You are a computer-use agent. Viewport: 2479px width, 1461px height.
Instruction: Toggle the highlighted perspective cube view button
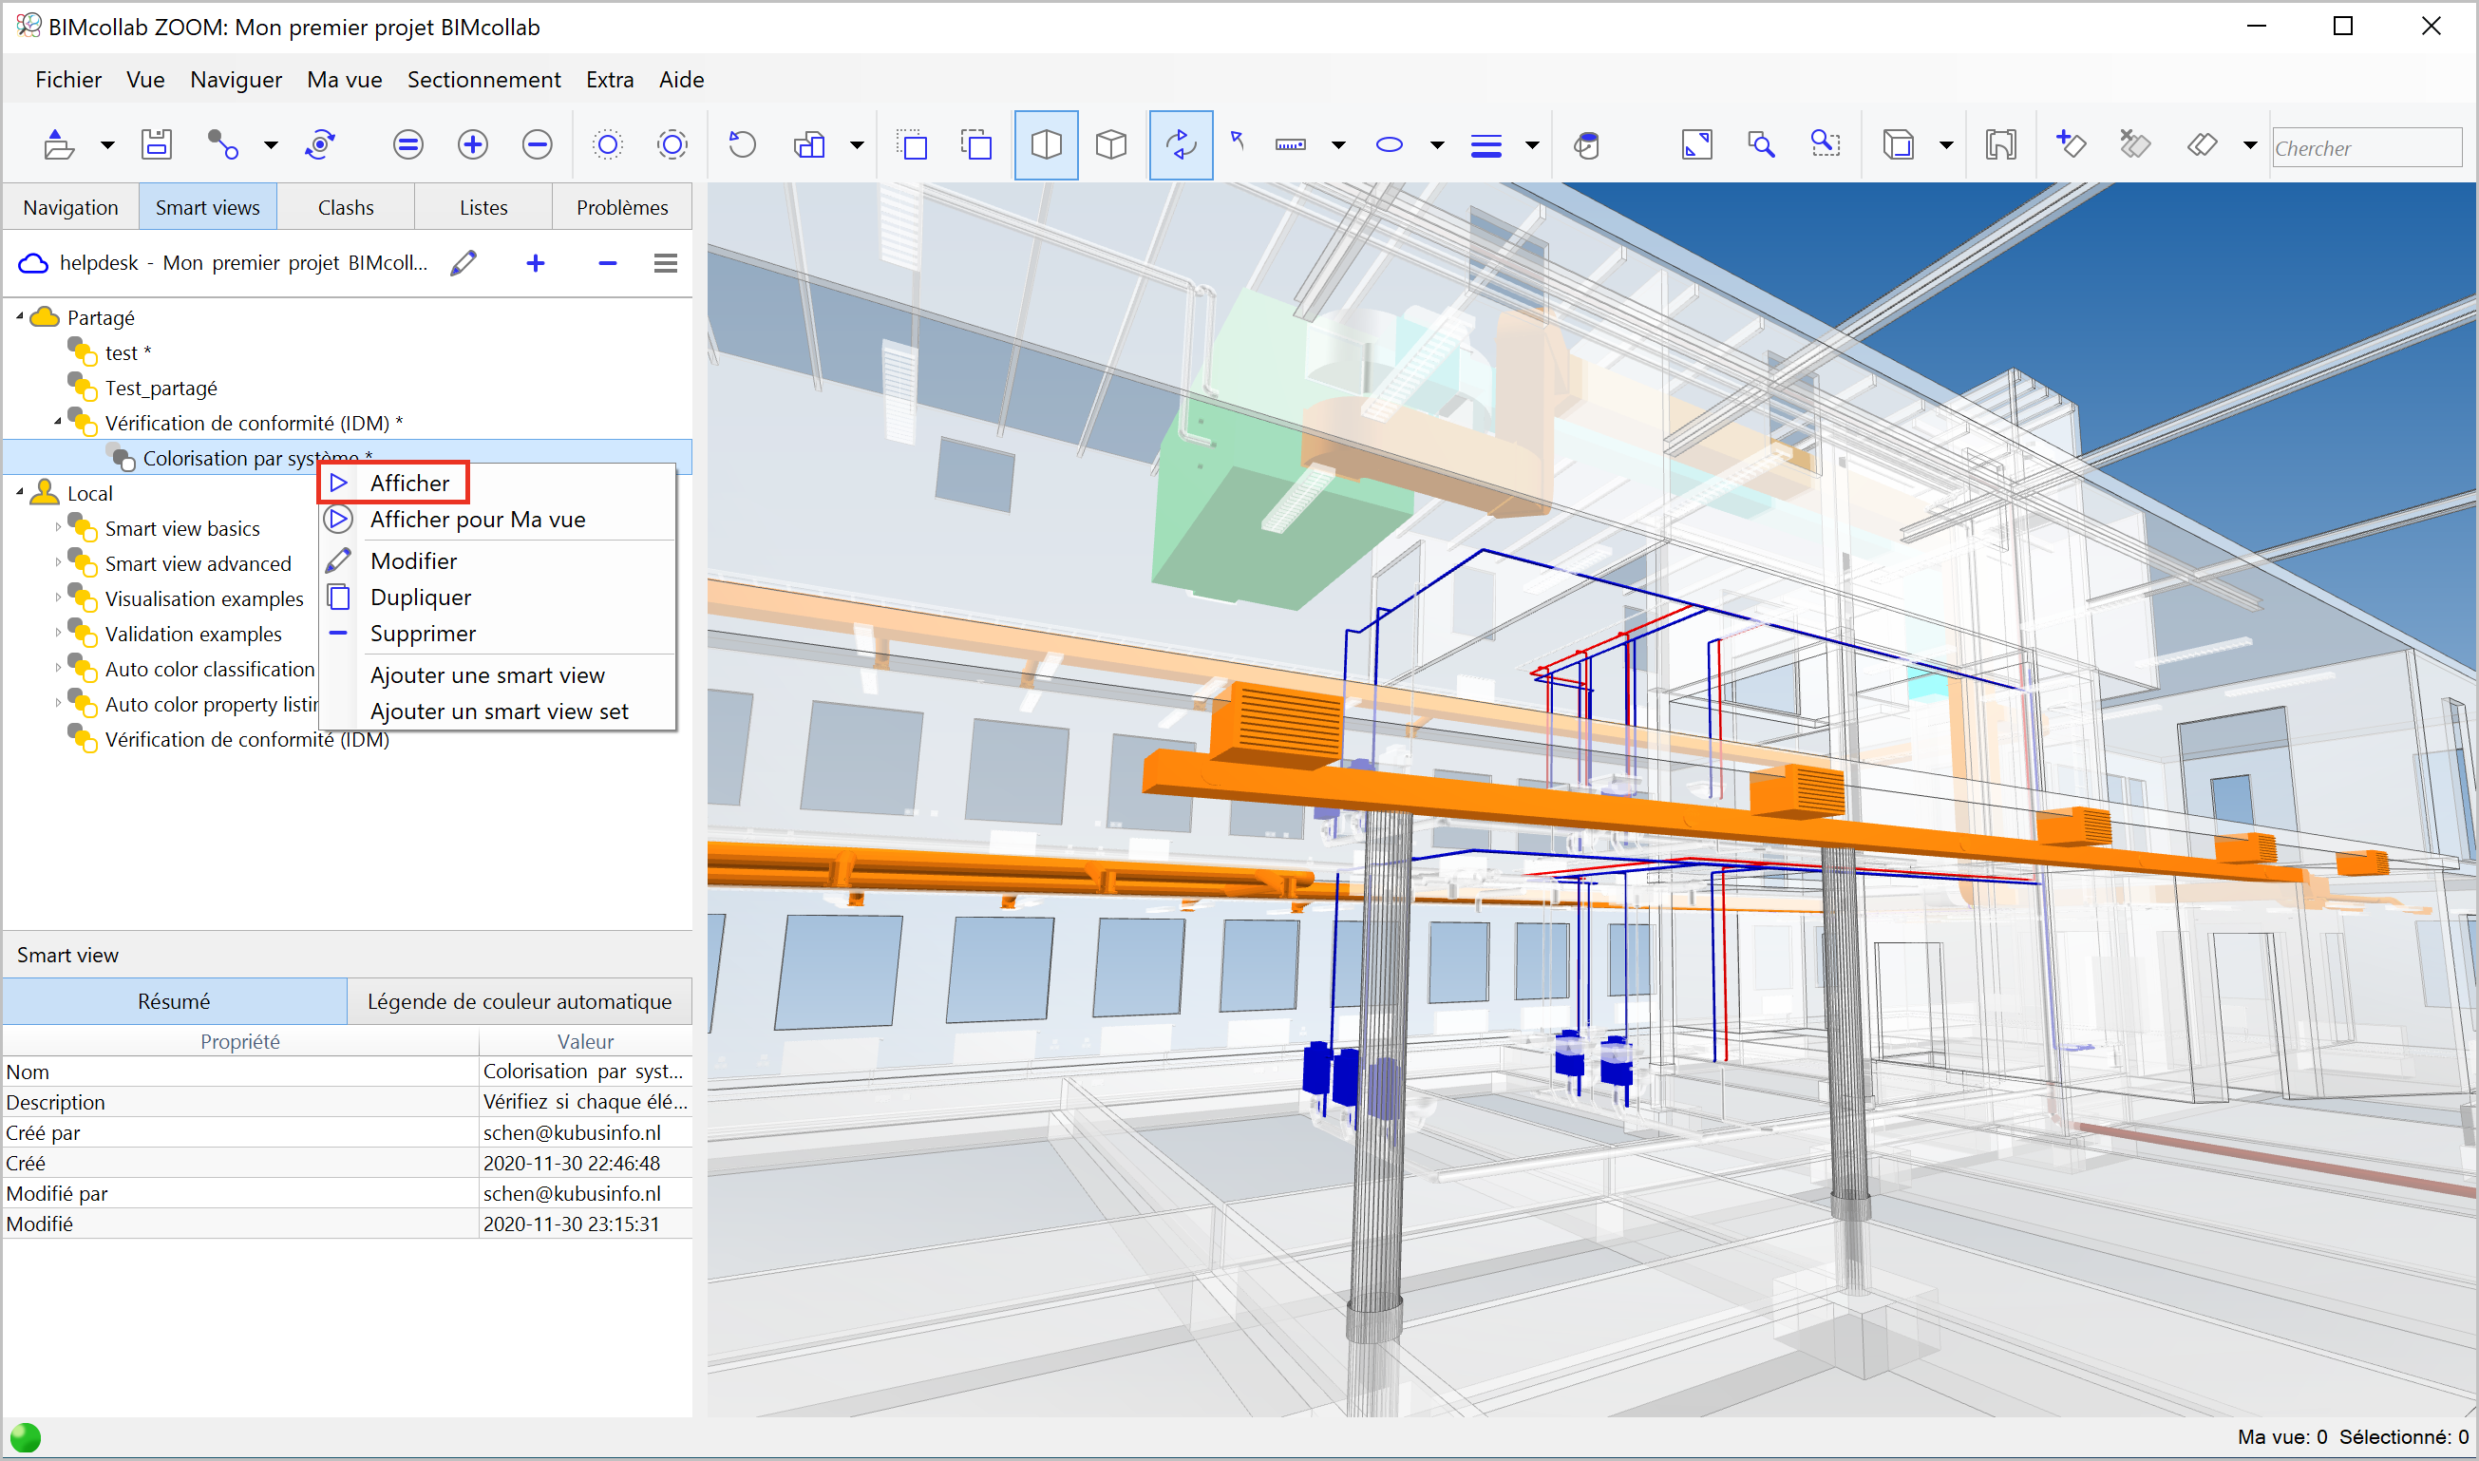(1046, 144)
